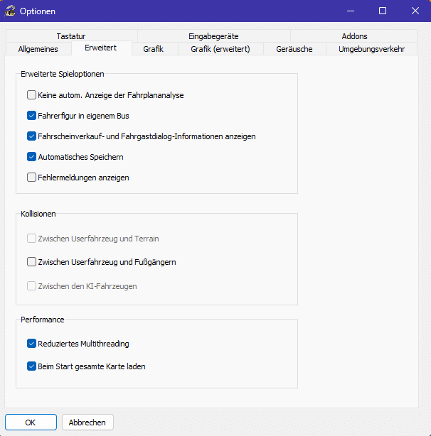Open the Grafik tab
This screenshot has width=431, height=436.
point(153,49)
